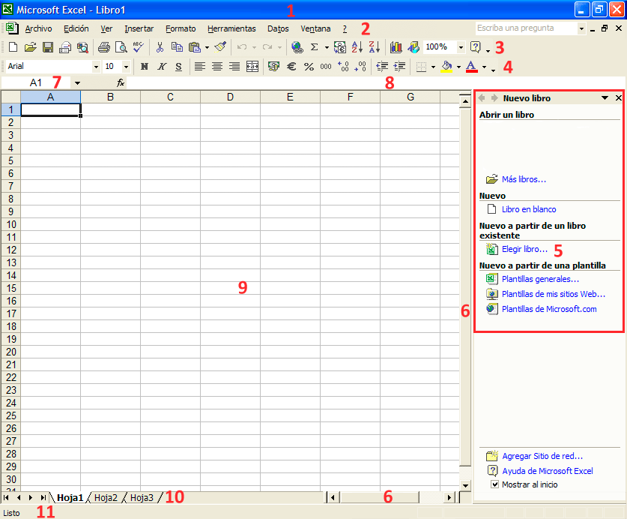Click the Escriba una pregunta box
Image resolution: width=627 pixels, height=519 pixels.
[526, 28]
